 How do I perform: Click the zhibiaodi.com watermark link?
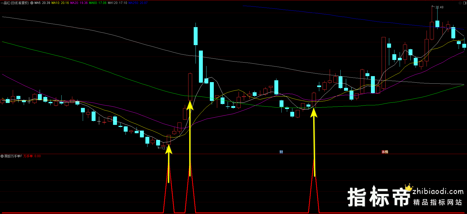[x=438, y=192]
